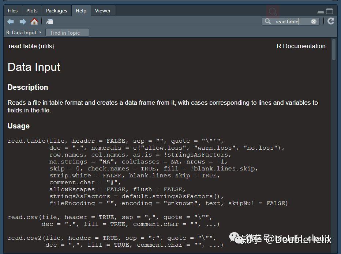Click the help page vertical scrollbar thumb
Screen dimensions: 341x254
click(x=334, y=50)
